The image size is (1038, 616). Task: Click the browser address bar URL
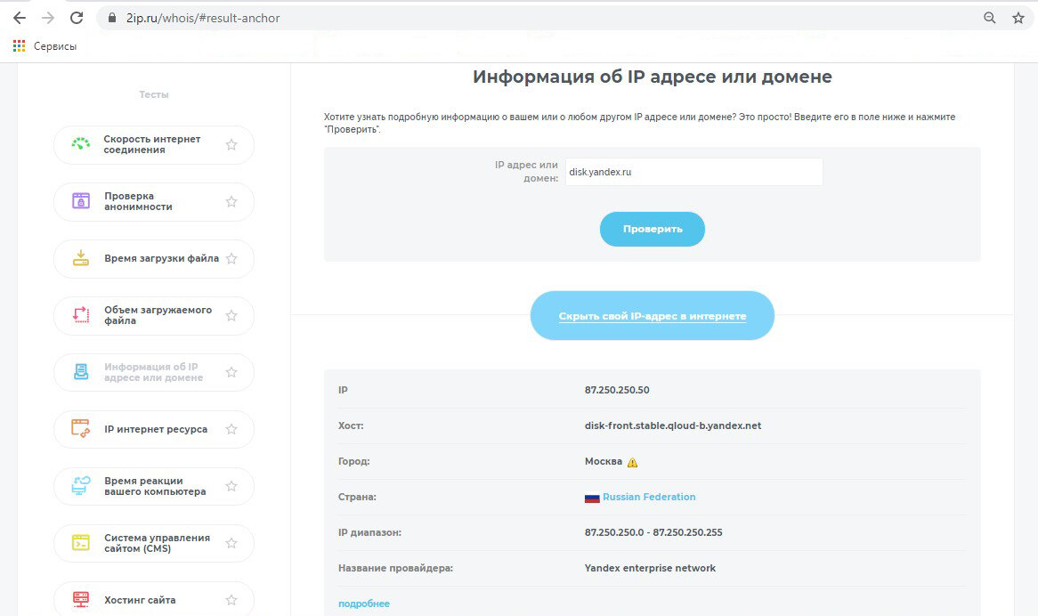tap(203, 18)
